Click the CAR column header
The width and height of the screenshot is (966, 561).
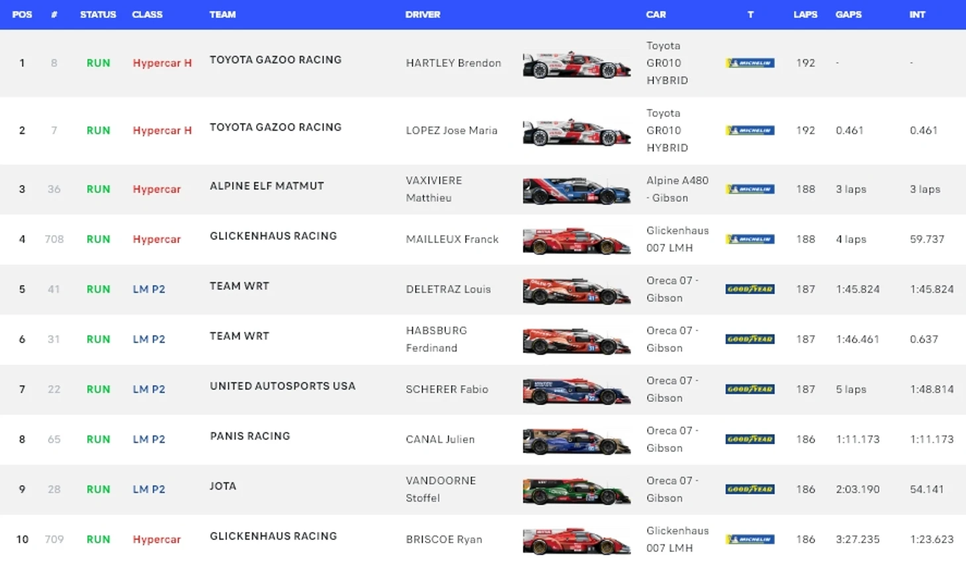pos(656,15)
